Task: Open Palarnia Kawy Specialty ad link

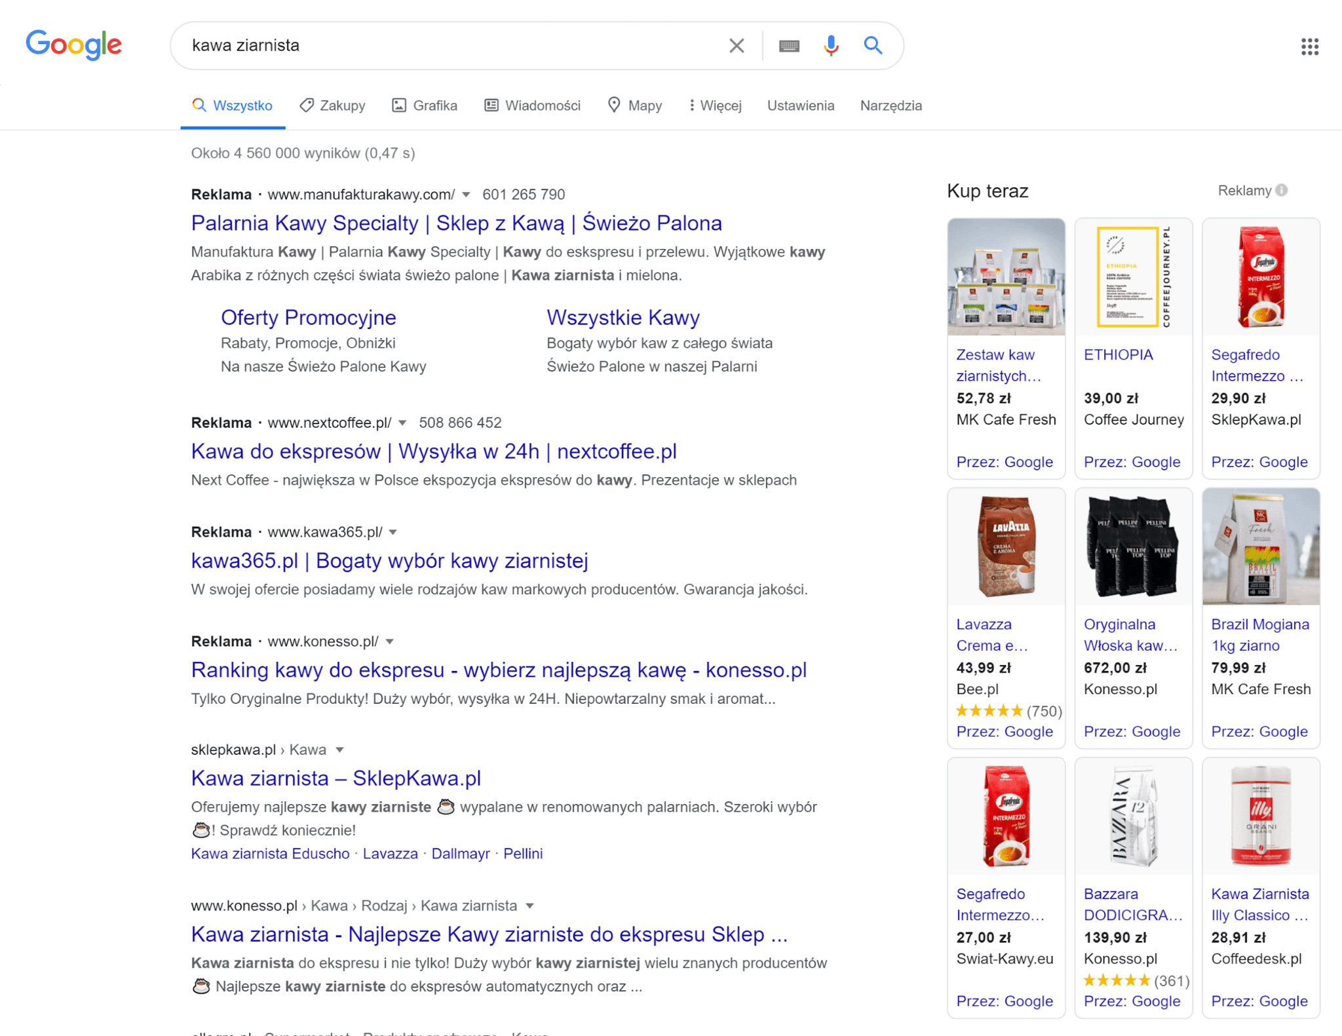Action: (456, 223)
